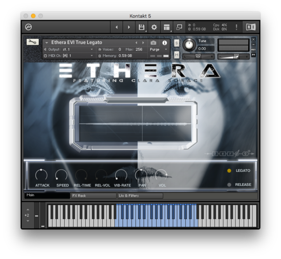This screenshot has height=259, width=281.
Task: Select next preset arrow beside Ethera EVI True Legato
Action: 143,43
